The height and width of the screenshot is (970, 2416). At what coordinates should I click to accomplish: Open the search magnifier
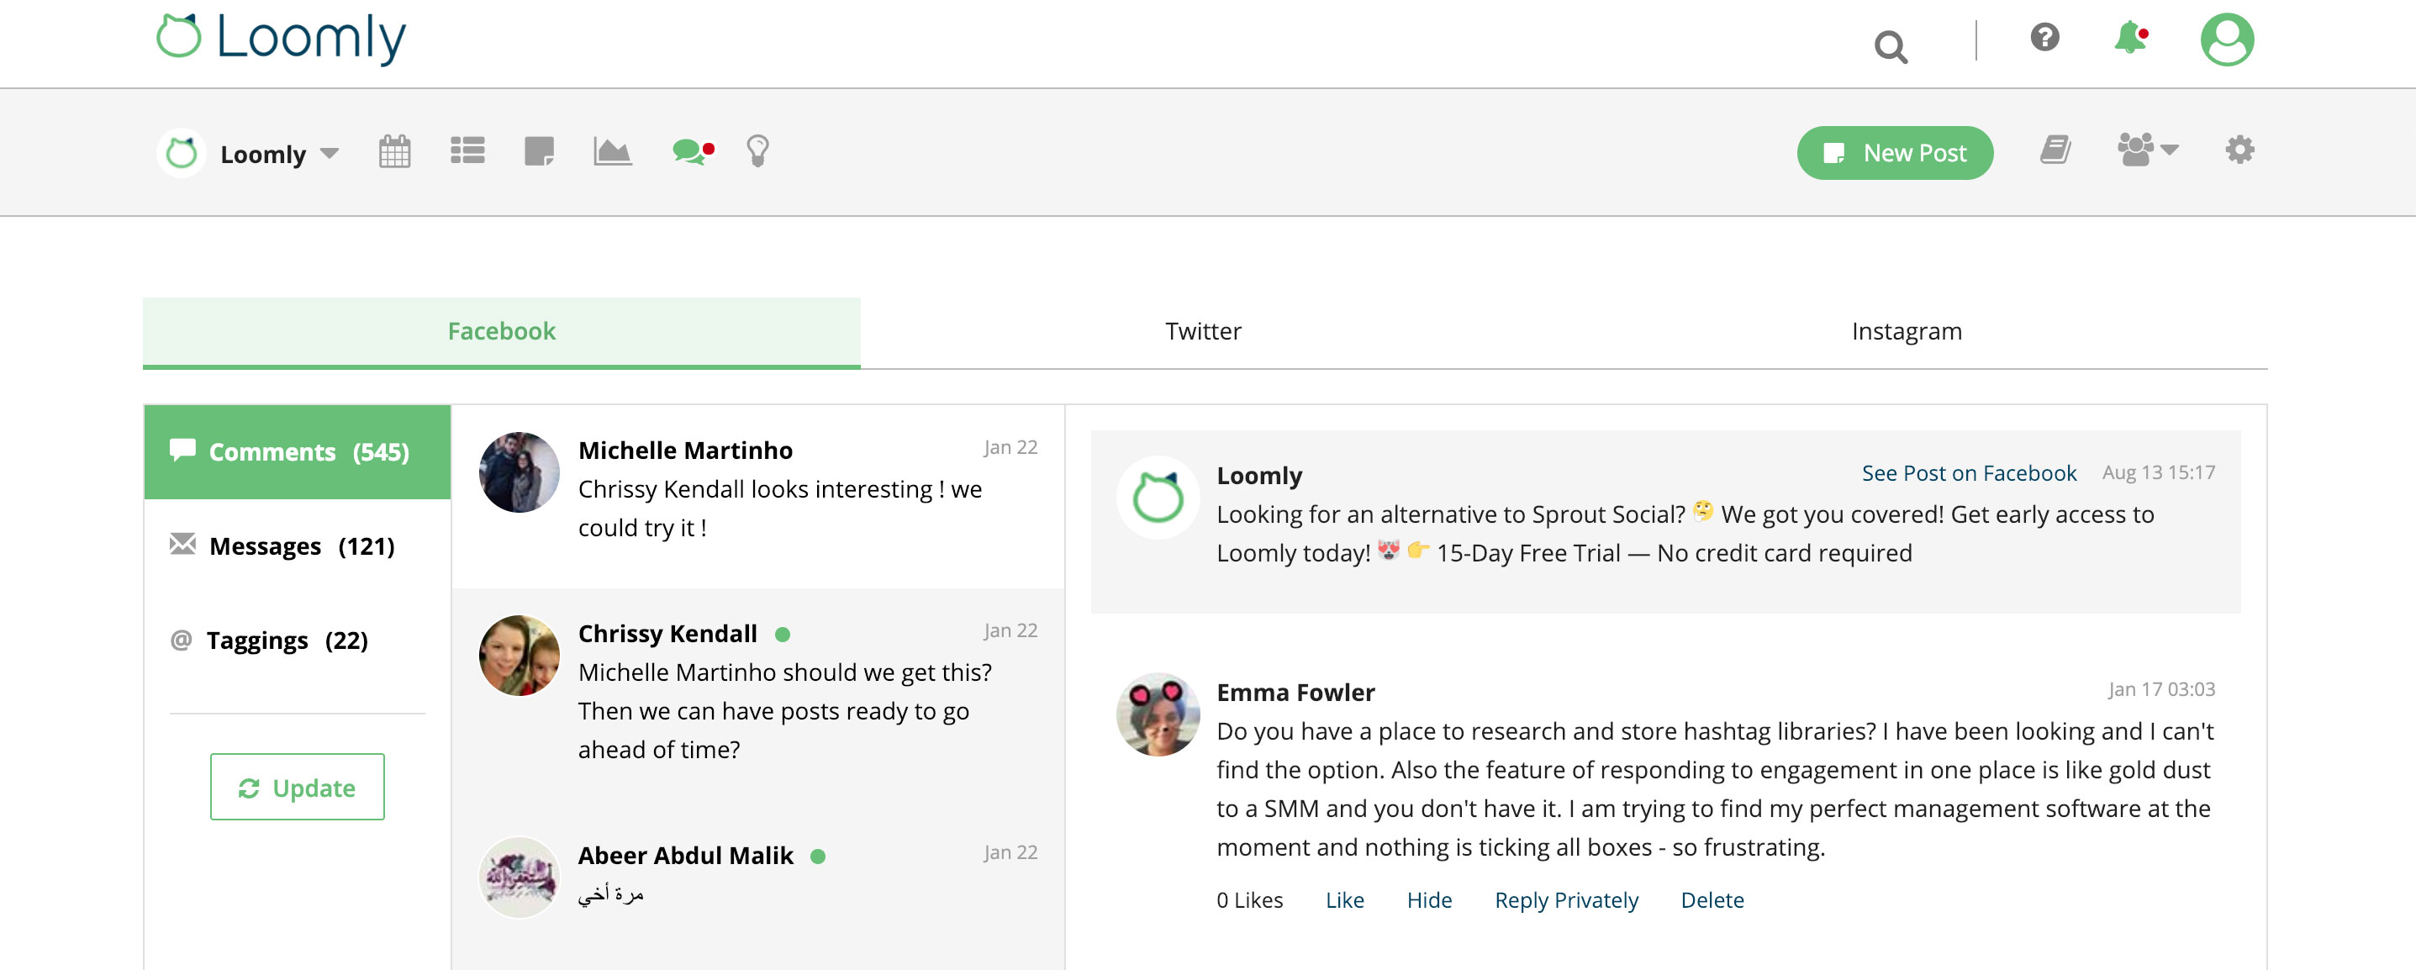click(1891, 44)
